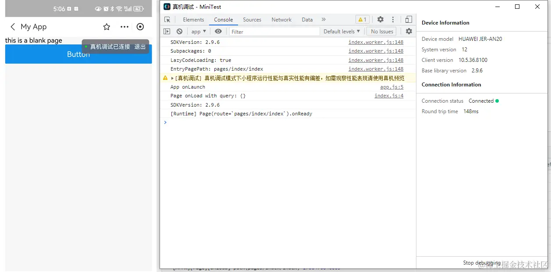Image resolution: width=551 pixels, height=272 pixels.
Task: Open the Network tab
Action: point(281,20)
